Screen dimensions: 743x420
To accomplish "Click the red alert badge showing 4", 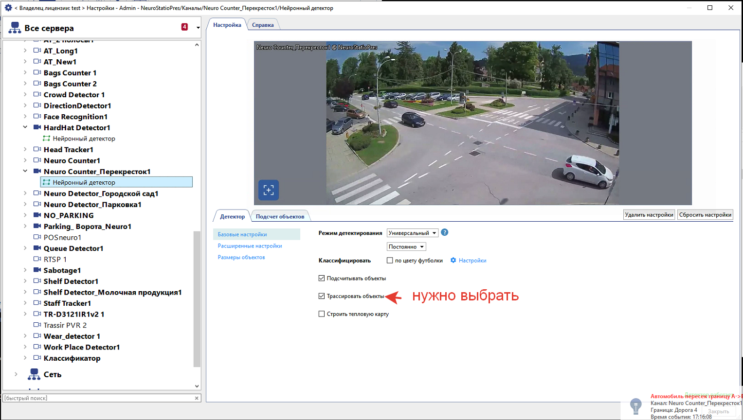I will tap(184, 27).
